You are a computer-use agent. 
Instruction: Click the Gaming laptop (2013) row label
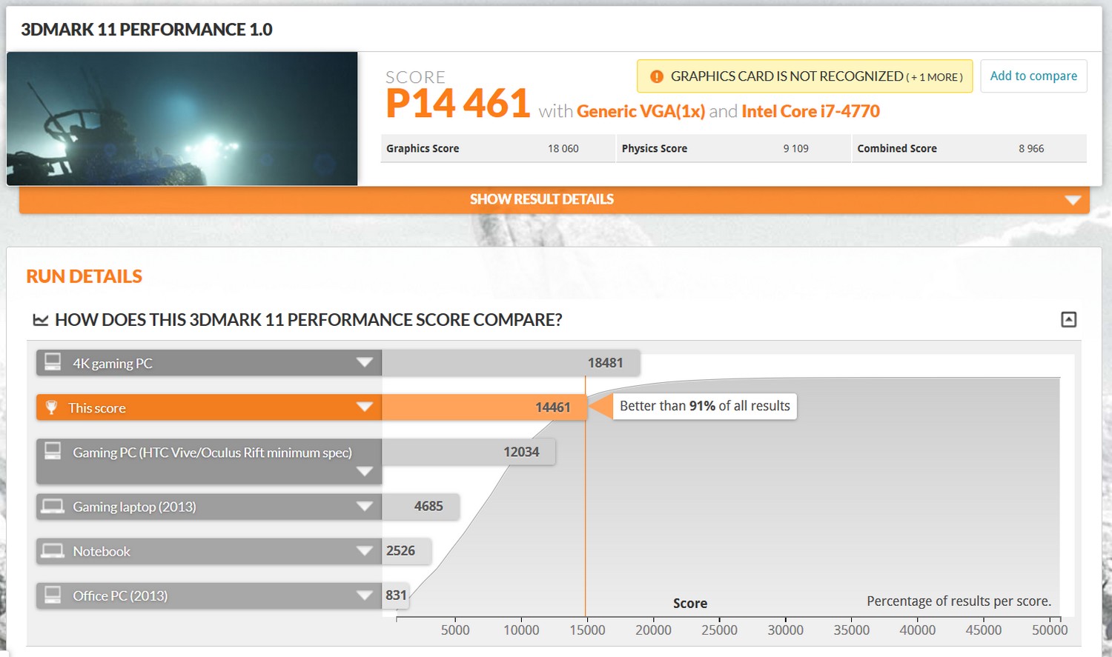134,507
